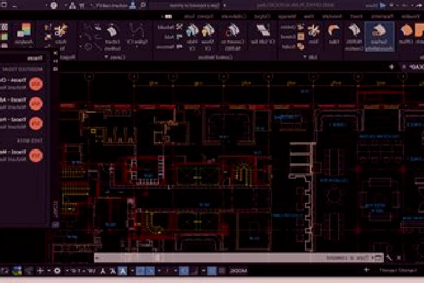The image size is (424, 283).
Task: Switch to the Manage ribbon tab
Action: click(x=287, y=17)
